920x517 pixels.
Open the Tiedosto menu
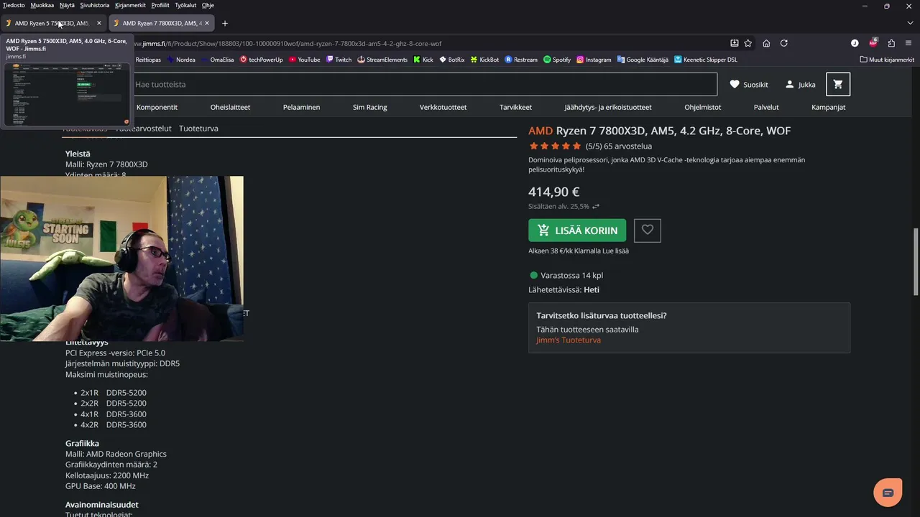(x=14, y=5)
